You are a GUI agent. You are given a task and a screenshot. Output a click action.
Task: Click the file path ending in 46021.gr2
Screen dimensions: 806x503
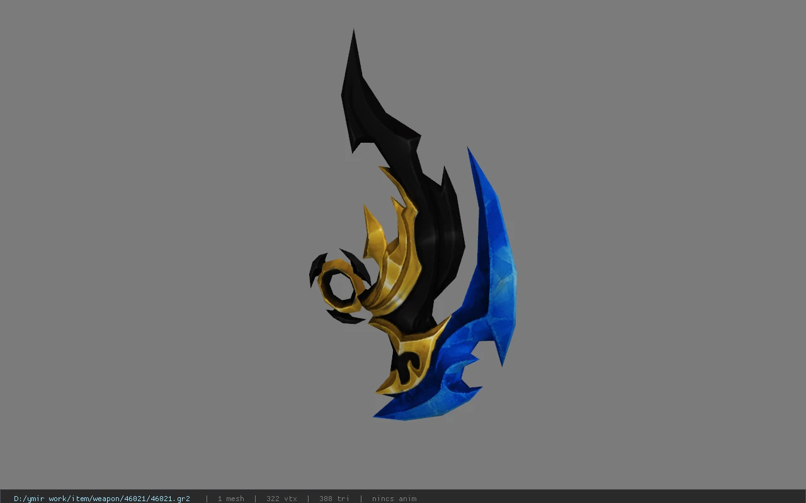[102, 499]
